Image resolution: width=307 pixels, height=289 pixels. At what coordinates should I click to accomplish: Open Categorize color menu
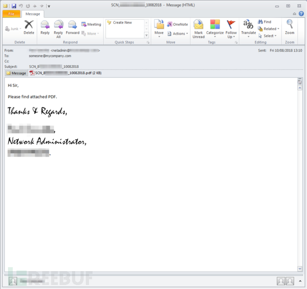pos(215,28)
